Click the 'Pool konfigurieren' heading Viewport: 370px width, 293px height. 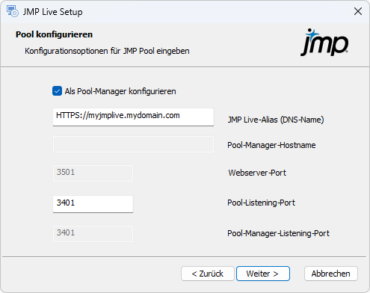click(54, 34)
